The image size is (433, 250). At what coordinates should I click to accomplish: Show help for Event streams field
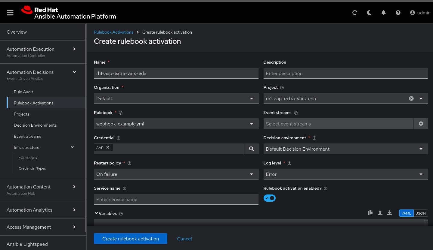coord(296,113)
